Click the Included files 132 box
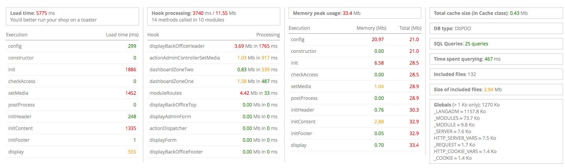 click(496, 74)
